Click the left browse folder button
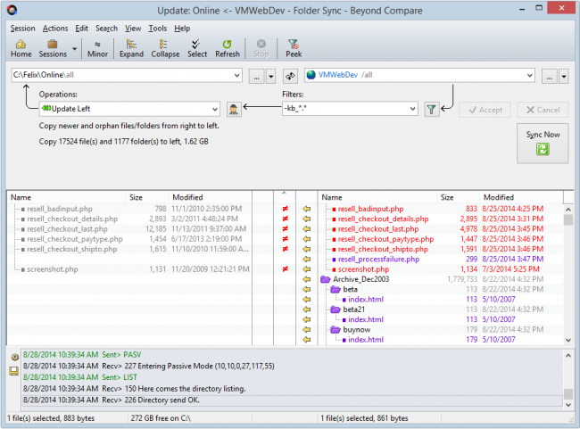Screen dimensions: 580x429 click(256, 76)
